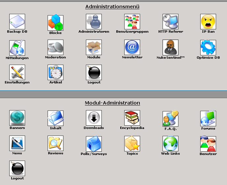This screenshot has width=227, height=185.
Task: Click the NukeSentinel™ text link
Action: point(170,57)
